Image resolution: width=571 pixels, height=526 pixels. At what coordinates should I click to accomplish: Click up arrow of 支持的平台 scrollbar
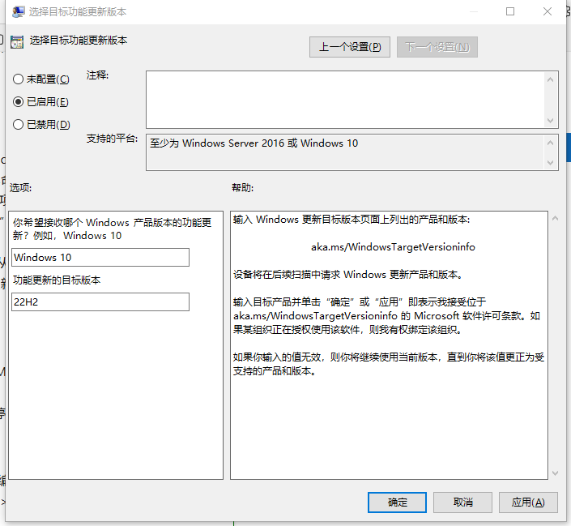click(x=550, y=143)
